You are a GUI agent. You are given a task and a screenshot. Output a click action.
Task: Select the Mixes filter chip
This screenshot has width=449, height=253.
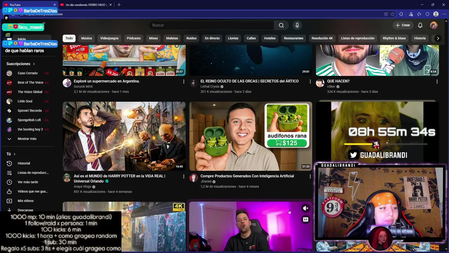[x=153, y=38]
